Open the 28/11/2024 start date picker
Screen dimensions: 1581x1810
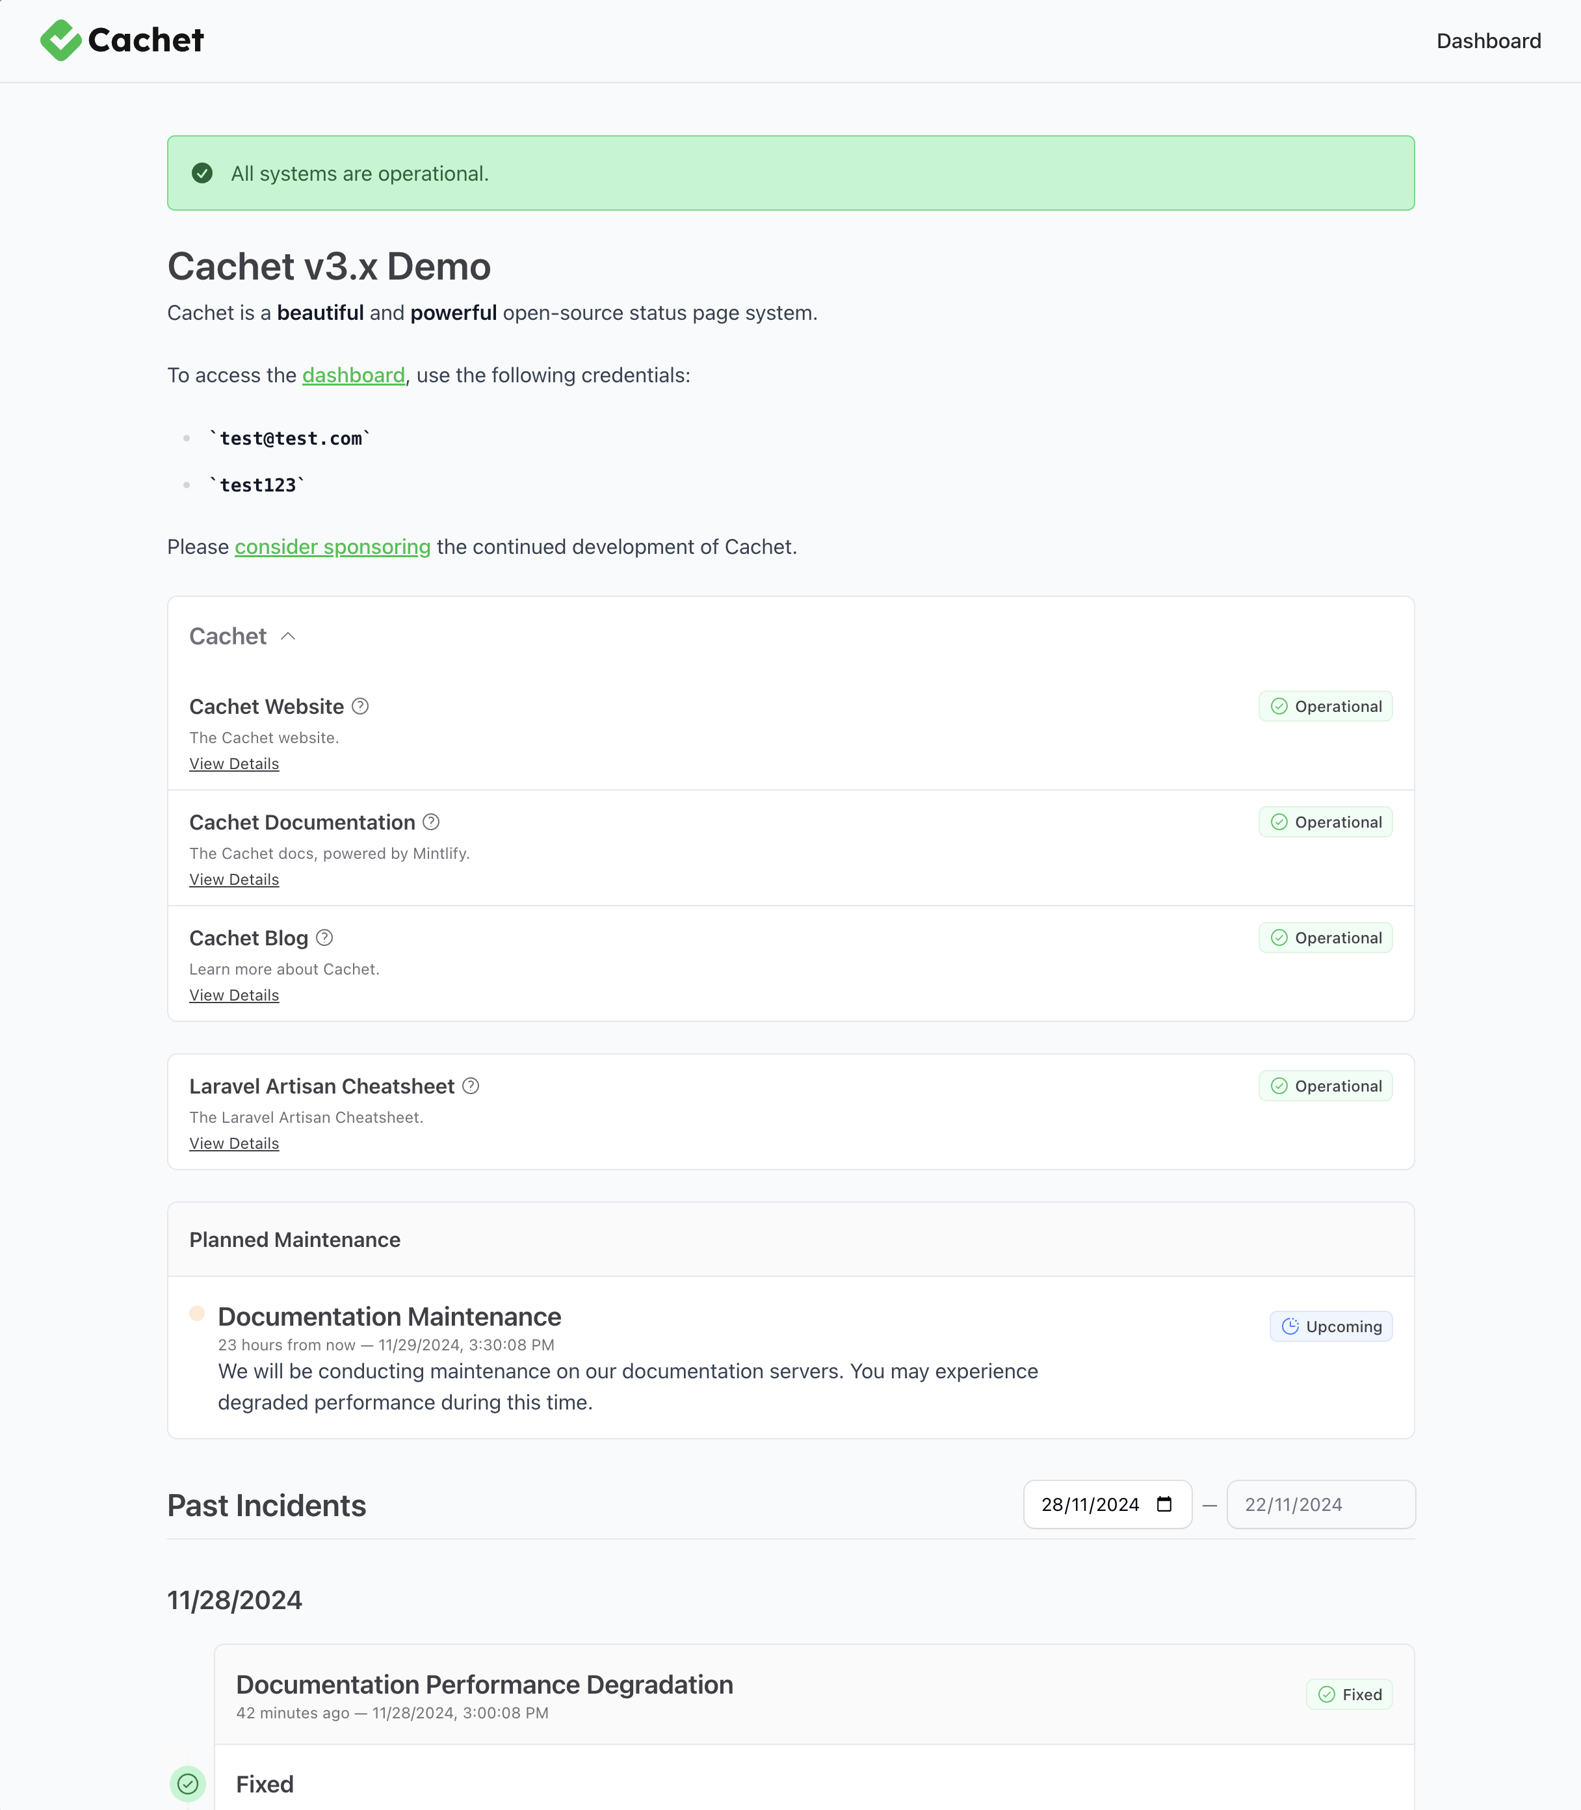coord(1090,1504)
